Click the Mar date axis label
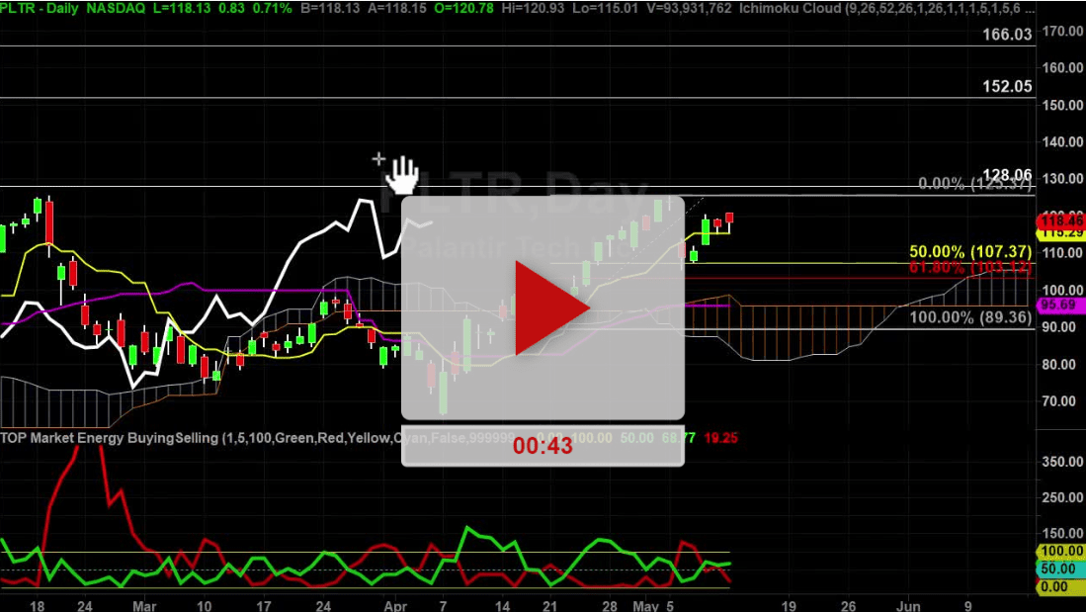Screen dimensions: 1086x612 click(144, 606)
